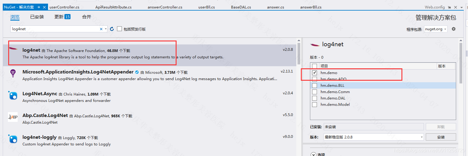468x156 pixels.
Task: Click the 安装 install button
Action: click(x=441, y=137)
